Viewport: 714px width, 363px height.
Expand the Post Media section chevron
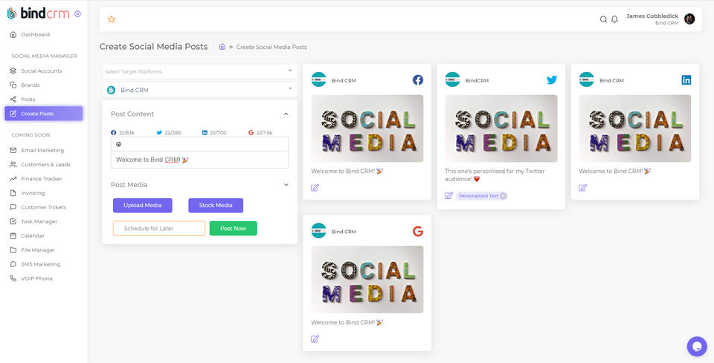tap(286, 185)
